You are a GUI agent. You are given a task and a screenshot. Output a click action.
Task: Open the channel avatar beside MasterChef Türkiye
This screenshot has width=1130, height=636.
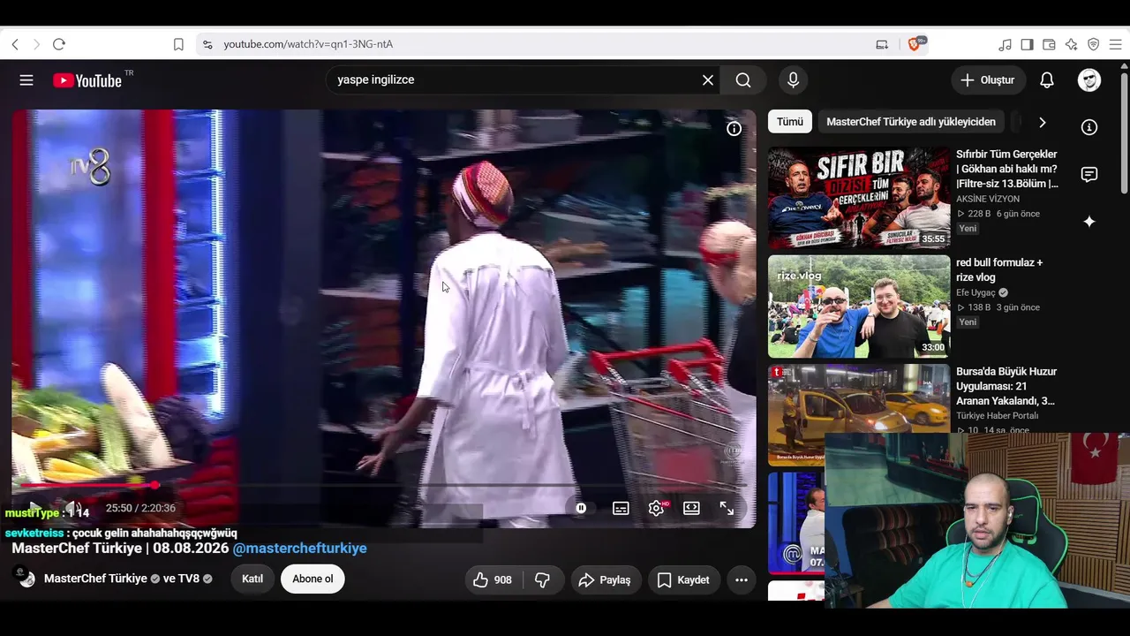click(26, 578)
